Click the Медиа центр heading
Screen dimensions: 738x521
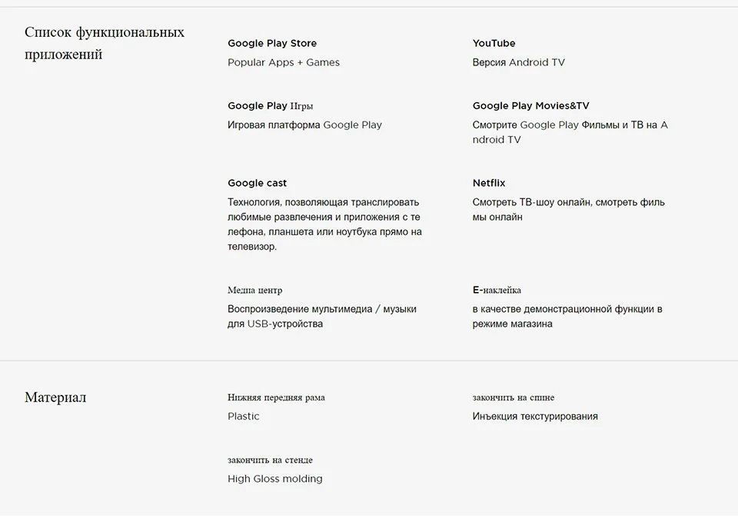[254, 290]
